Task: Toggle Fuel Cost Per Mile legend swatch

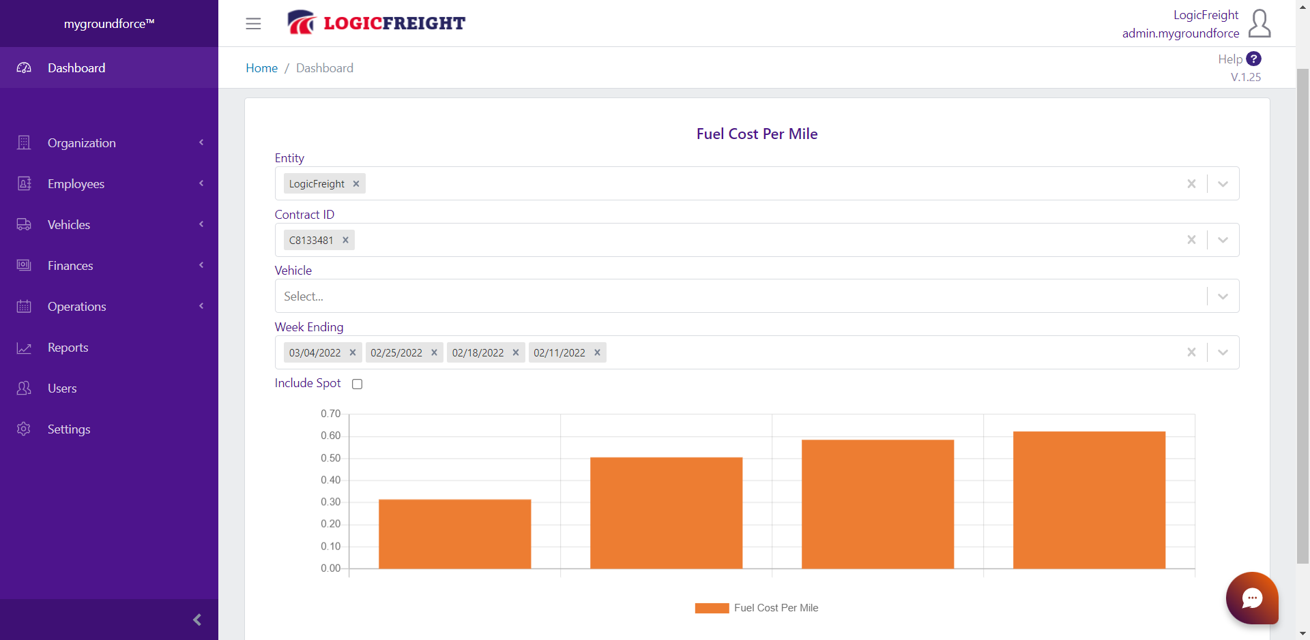Action: click(x=712, y=608)
